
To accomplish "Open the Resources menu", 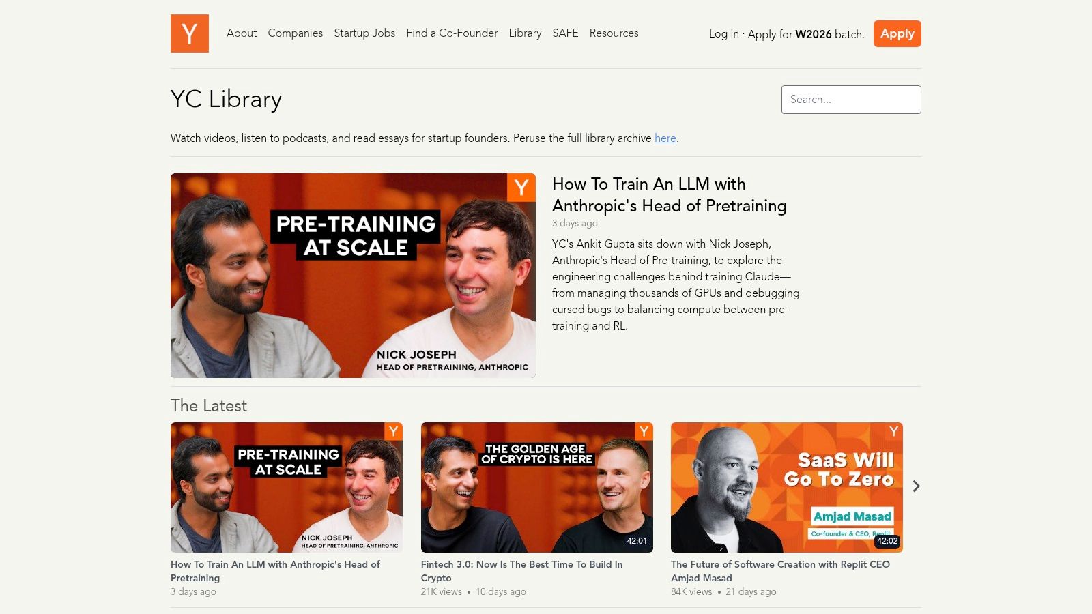I will coord(614,33).
